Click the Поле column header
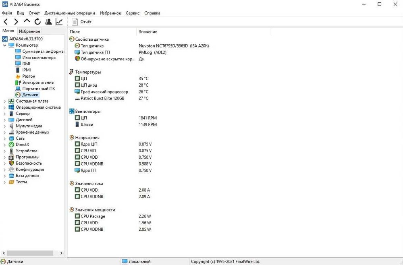 click(102, 31)
